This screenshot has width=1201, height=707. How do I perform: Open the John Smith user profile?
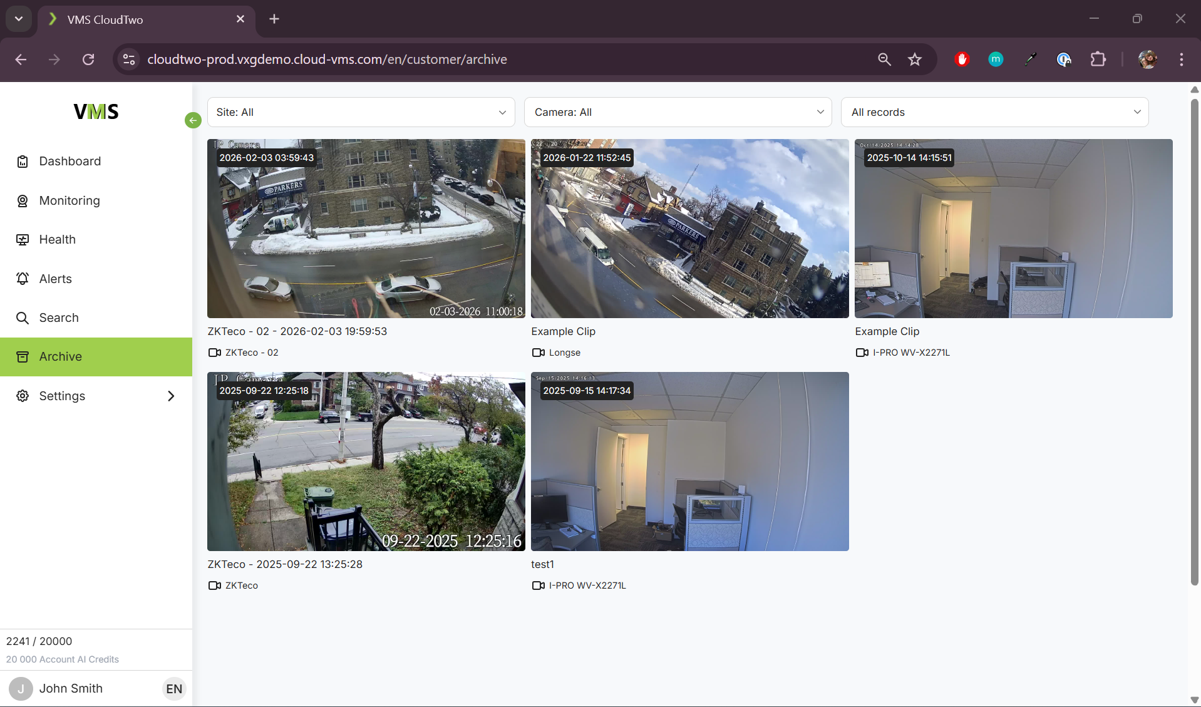coord(71,689)
